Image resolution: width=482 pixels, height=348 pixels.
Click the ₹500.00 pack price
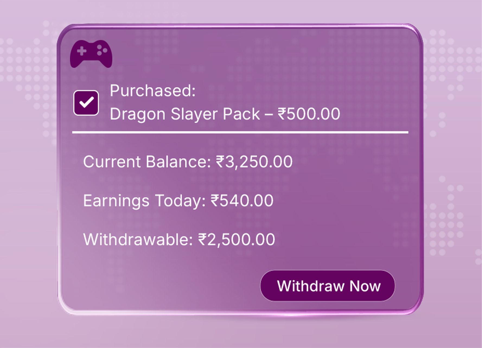[309, 114]
